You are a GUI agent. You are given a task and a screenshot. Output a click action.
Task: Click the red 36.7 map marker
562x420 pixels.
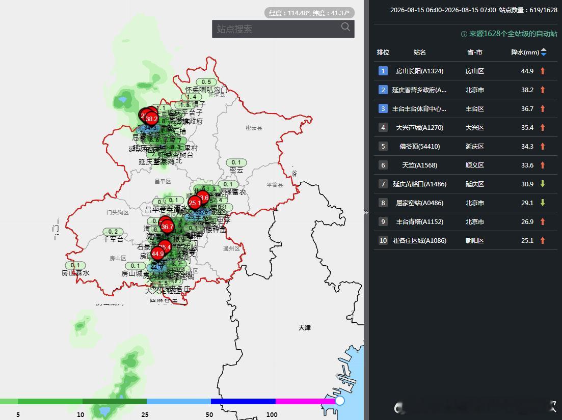(167, 227)
